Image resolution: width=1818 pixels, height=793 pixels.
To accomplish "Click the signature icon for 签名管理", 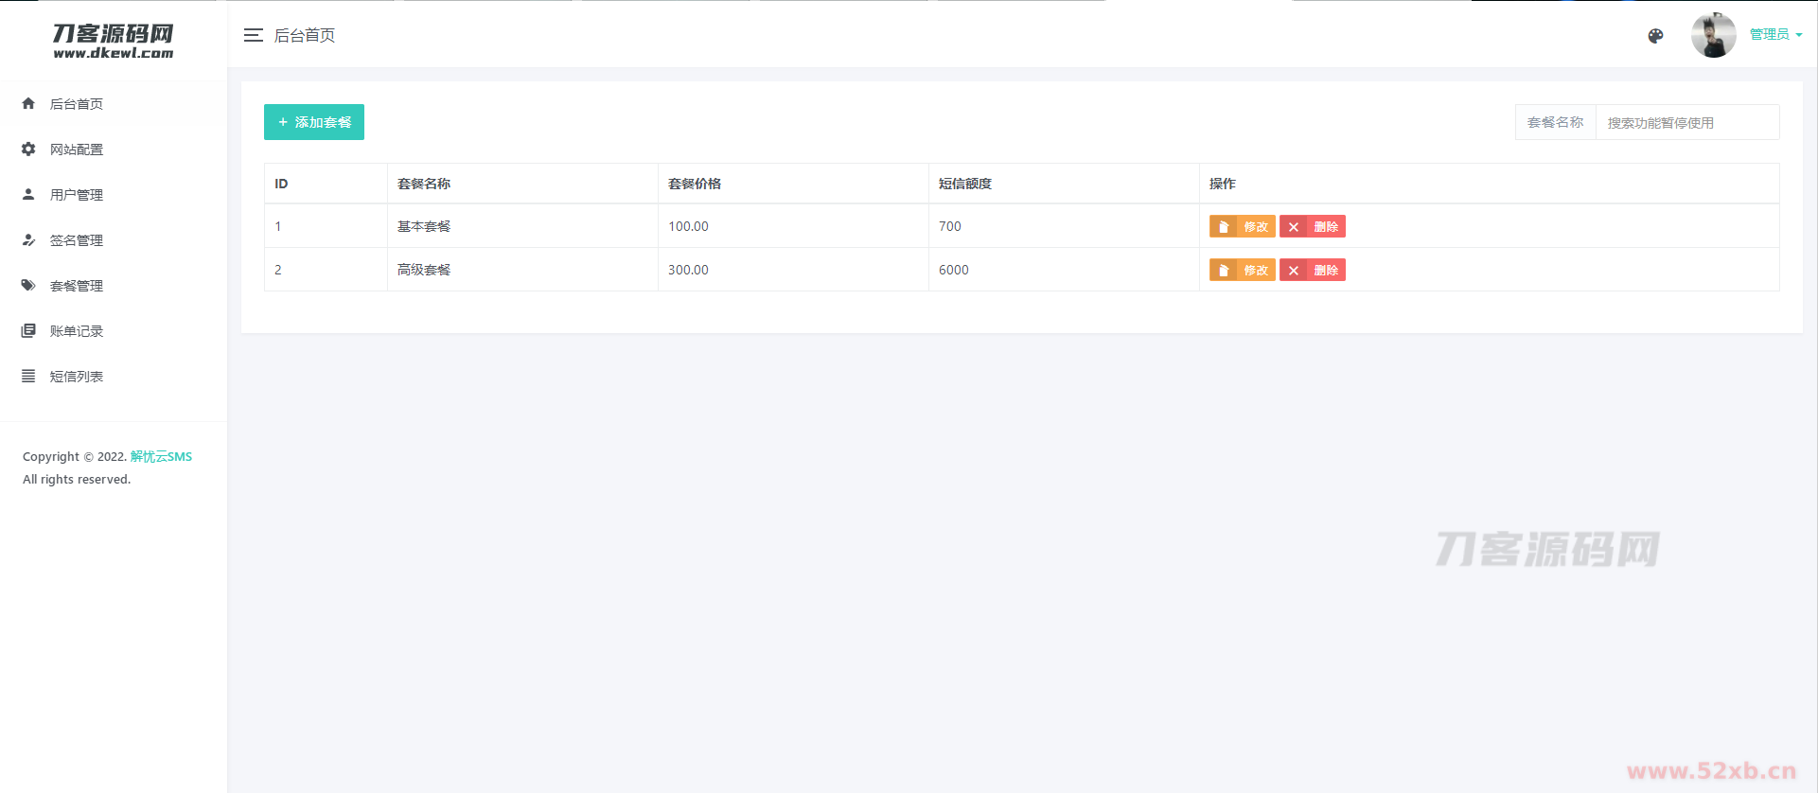I will coord(28,239).
